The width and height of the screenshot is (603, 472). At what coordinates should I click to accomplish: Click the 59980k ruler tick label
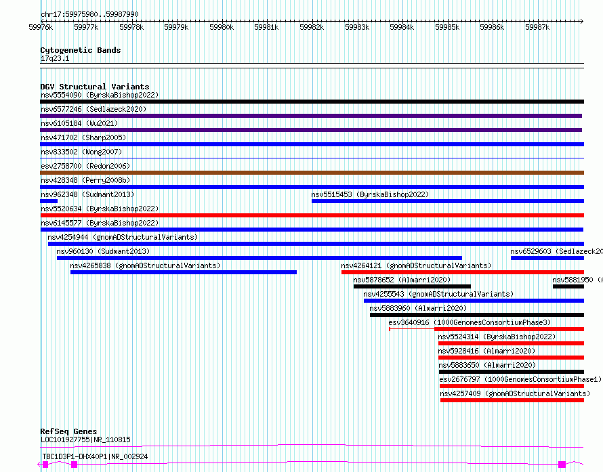pyautogui.click(x=222, y=27)
